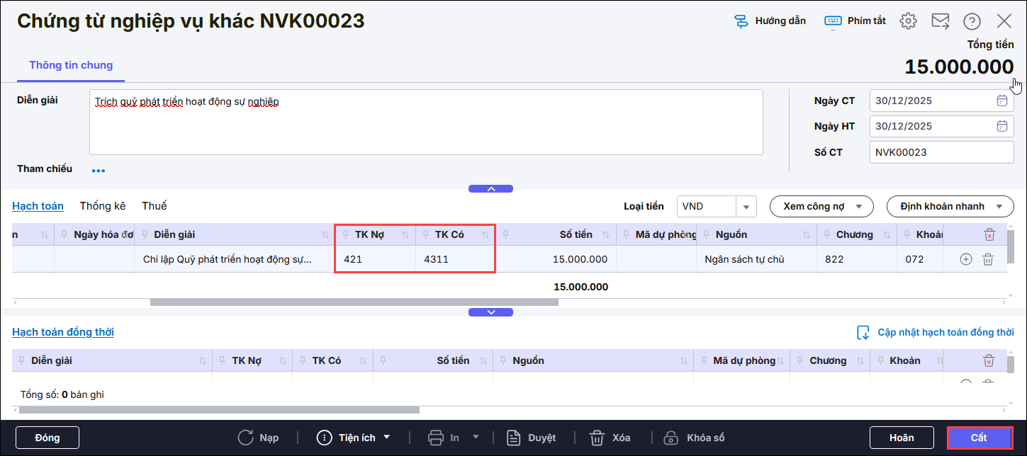This screenshot has width=1027, height=456.
Task: Click the Số CT input field
Action: point(941,152)
